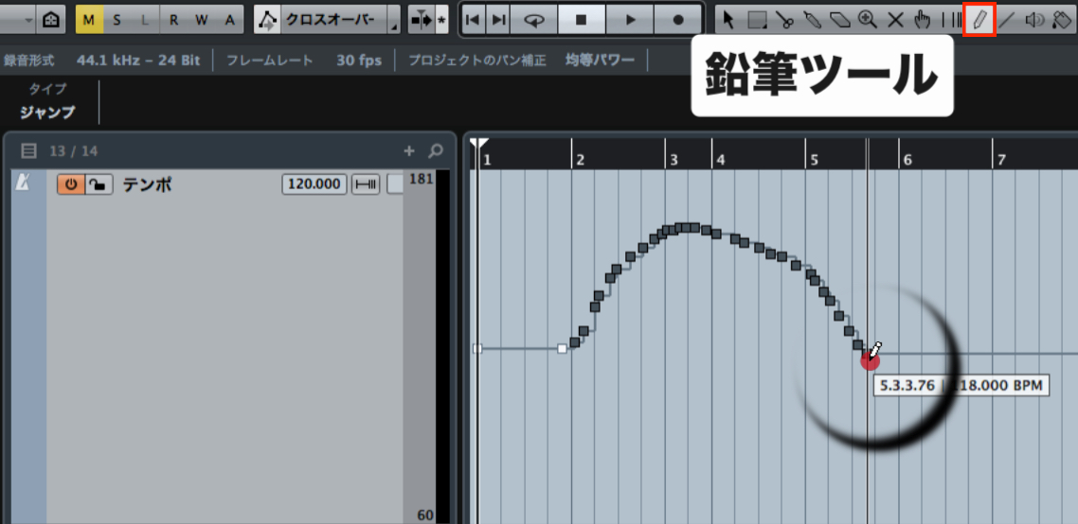1078x524 pixels.
Task: Toggle the tempo track lock button
Action: (99, 184)
